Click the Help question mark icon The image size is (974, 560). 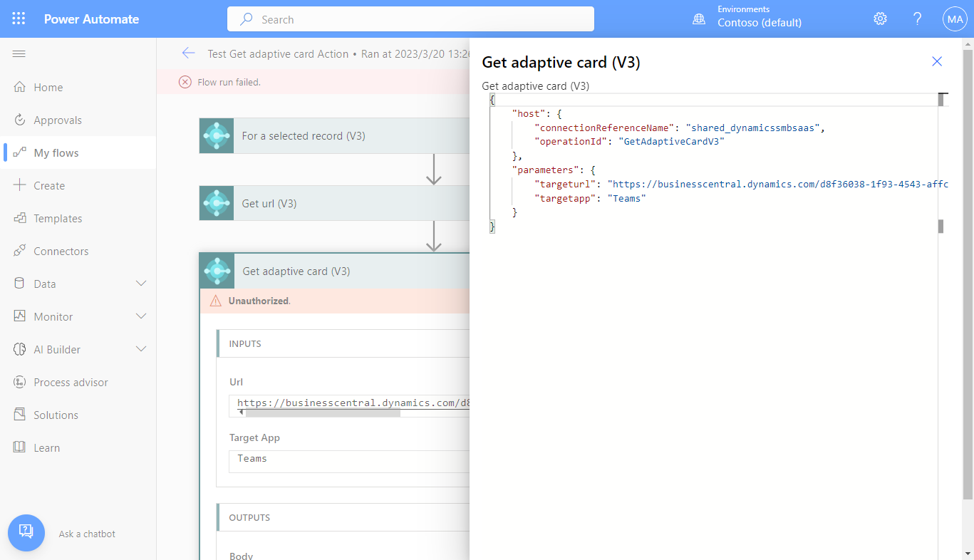[x=918, y=19]
